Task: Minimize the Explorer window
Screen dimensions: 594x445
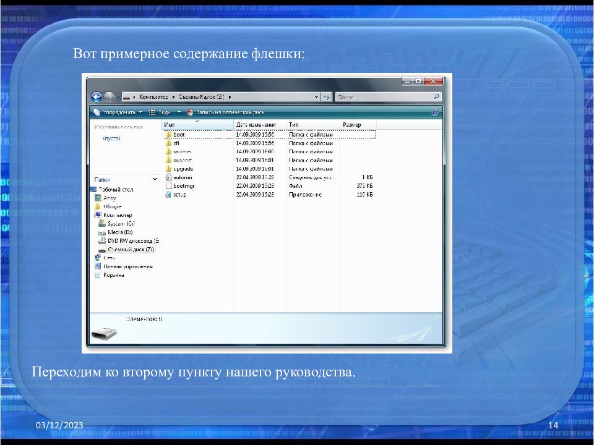Action: pos(407,81)
